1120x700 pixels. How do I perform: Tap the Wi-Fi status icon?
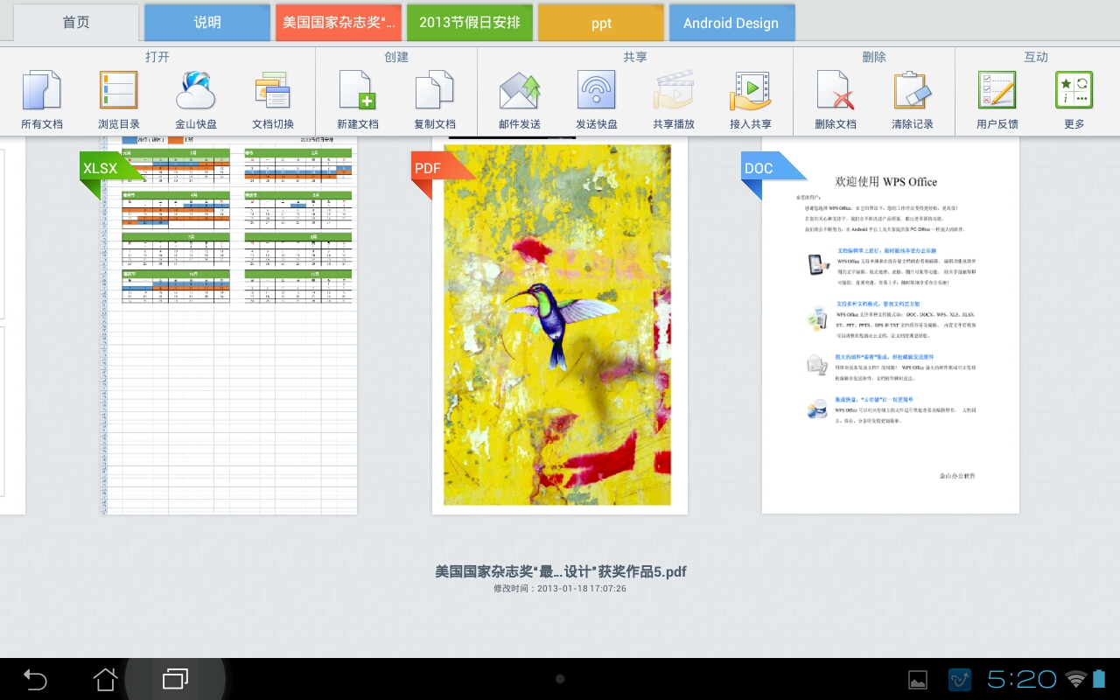point(1075,679)
